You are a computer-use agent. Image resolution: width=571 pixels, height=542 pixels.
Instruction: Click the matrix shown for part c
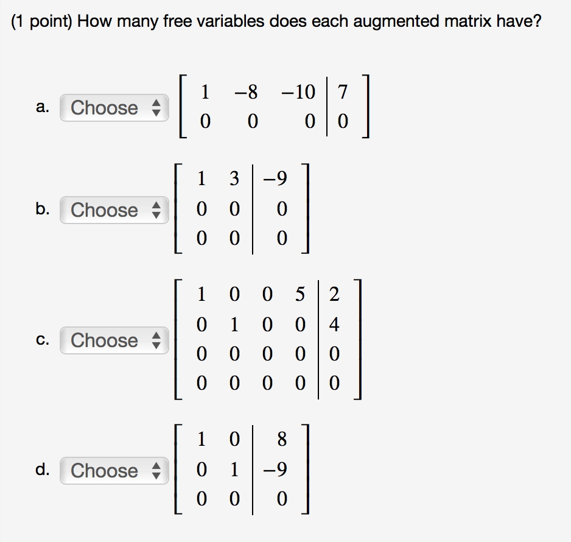click(x=267, y=339)
